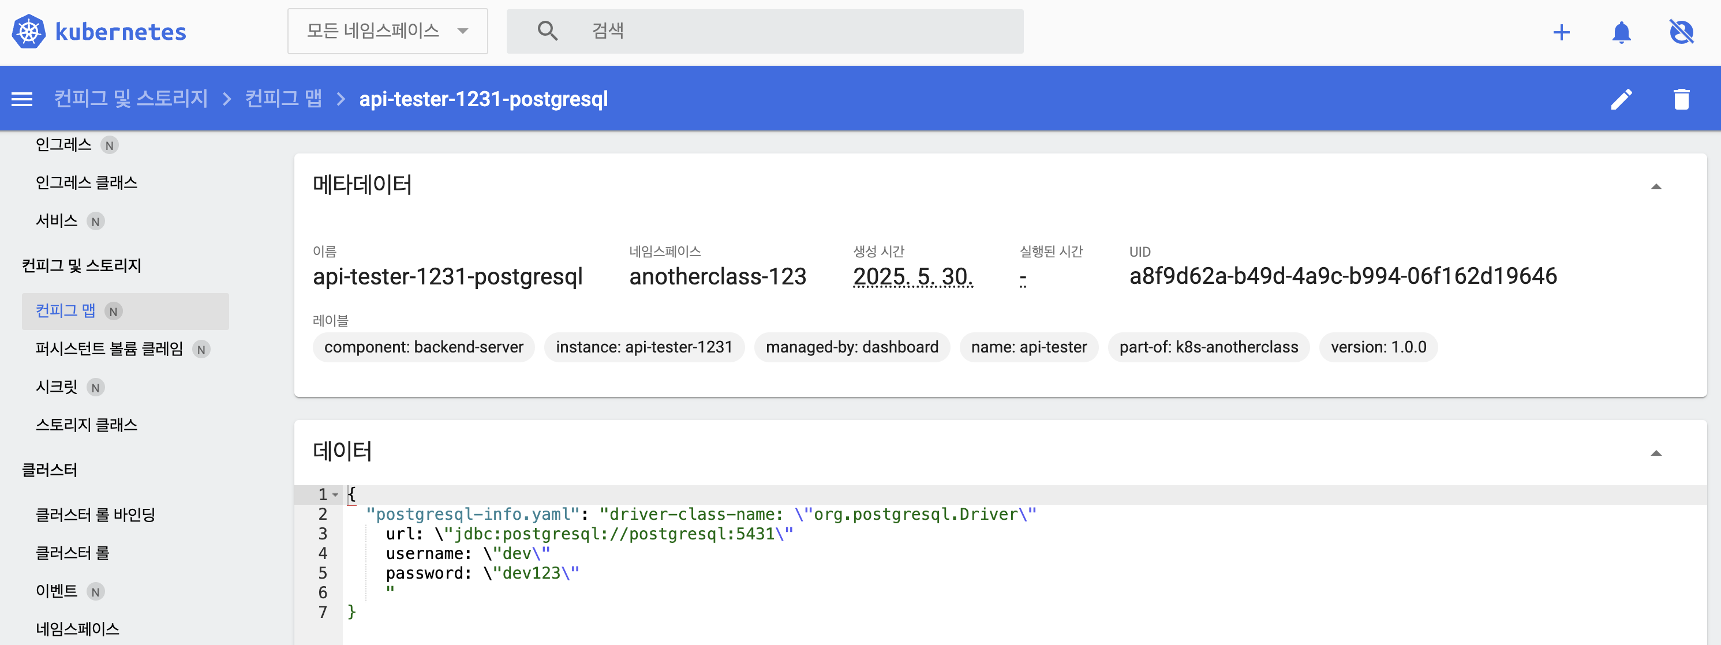Click the trash delete resource icon
The image size is (1721, 645).
point(1682,99)
